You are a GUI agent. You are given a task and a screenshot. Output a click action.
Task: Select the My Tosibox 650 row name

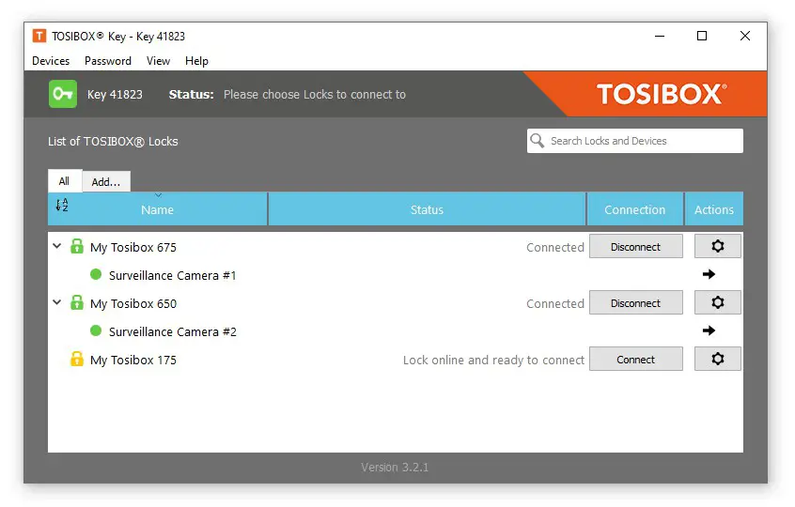coord(133,303)
